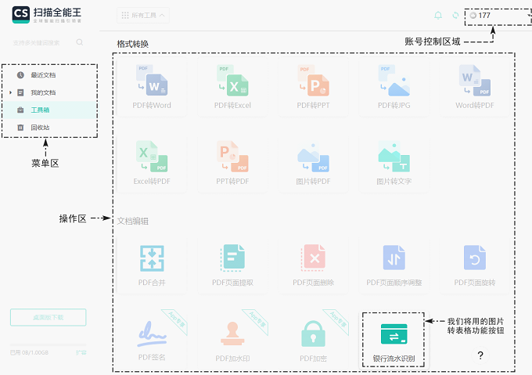
Task: Click the help question mark button
Action: [480, 355]
